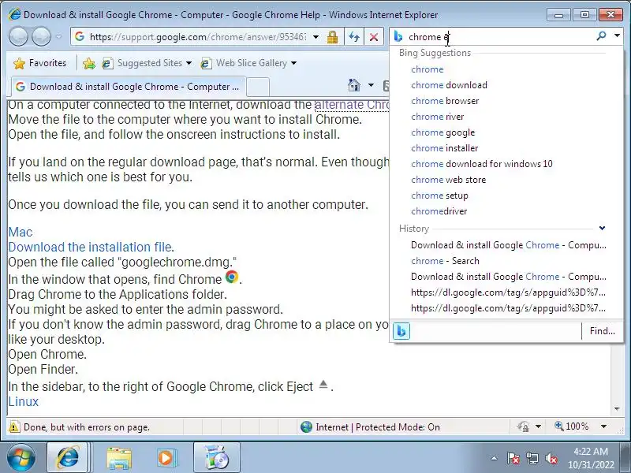Click the Chrome logo image in page

231,277
